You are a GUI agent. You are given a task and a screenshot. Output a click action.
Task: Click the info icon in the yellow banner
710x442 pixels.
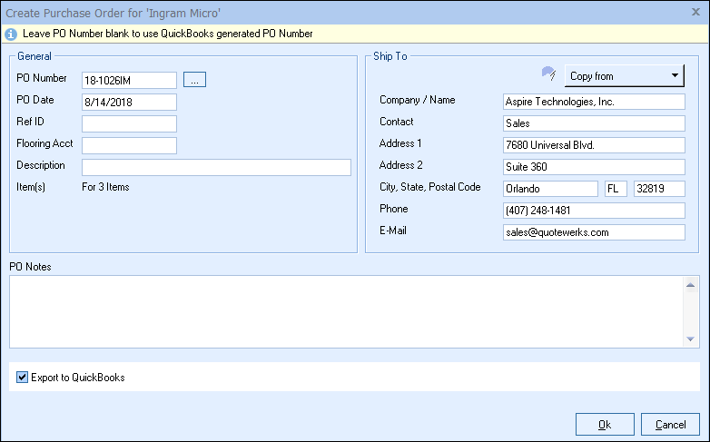pos(10,34)
